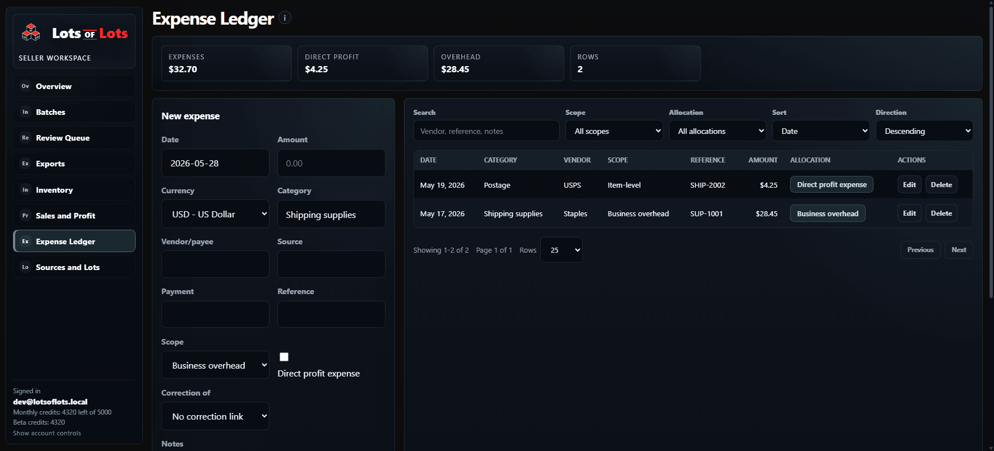Click the SUP-1001 reference cell
Screen dimensions: 994x451
[707, 213]
